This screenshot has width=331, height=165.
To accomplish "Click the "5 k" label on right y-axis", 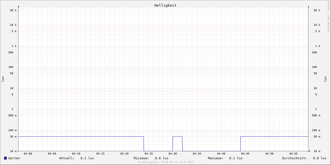I will pos(318,31).
